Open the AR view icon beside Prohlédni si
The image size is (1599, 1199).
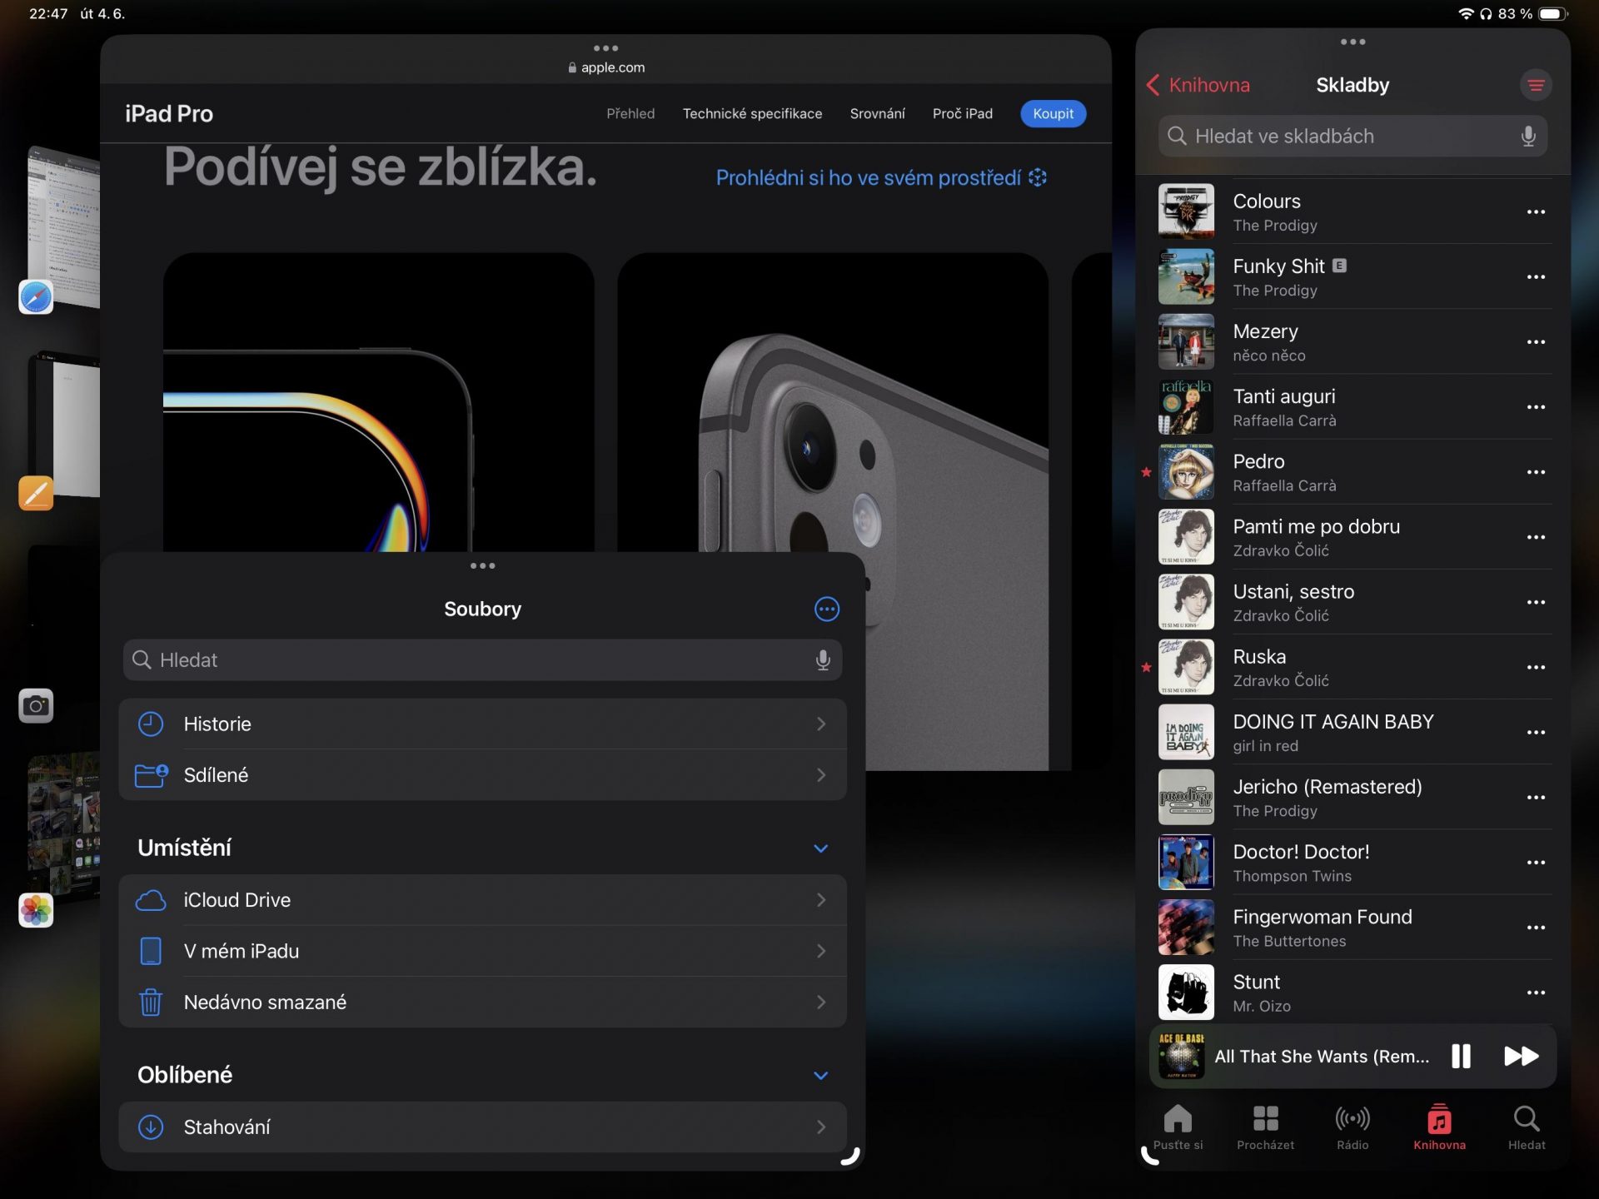[x=1038, y=177]
